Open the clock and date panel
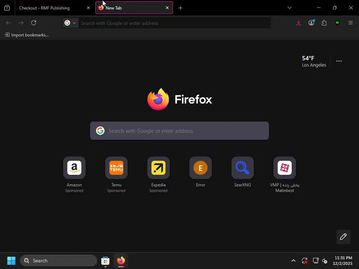 (343, 261)
